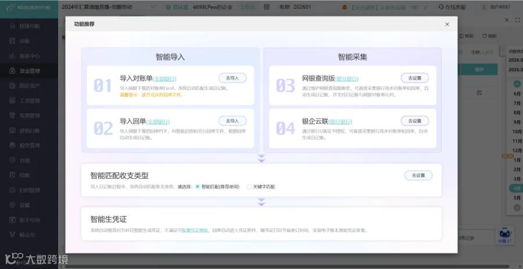Open the 用户ARX7 user avatar menu
This screenshot has width=523, height=269.
[496, 6]
